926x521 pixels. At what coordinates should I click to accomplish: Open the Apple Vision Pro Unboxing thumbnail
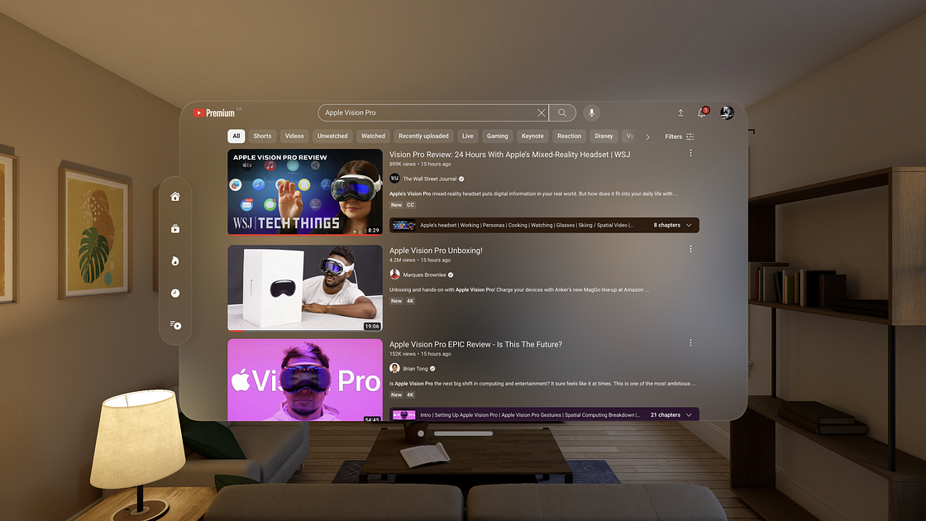[305, 288]
